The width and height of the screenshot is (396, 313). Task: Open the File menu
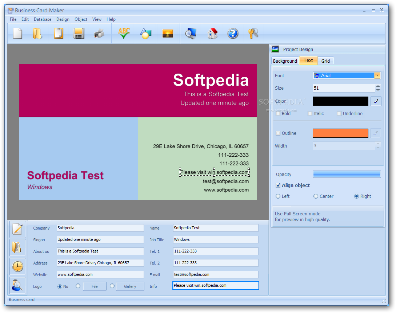click(13, 19)
